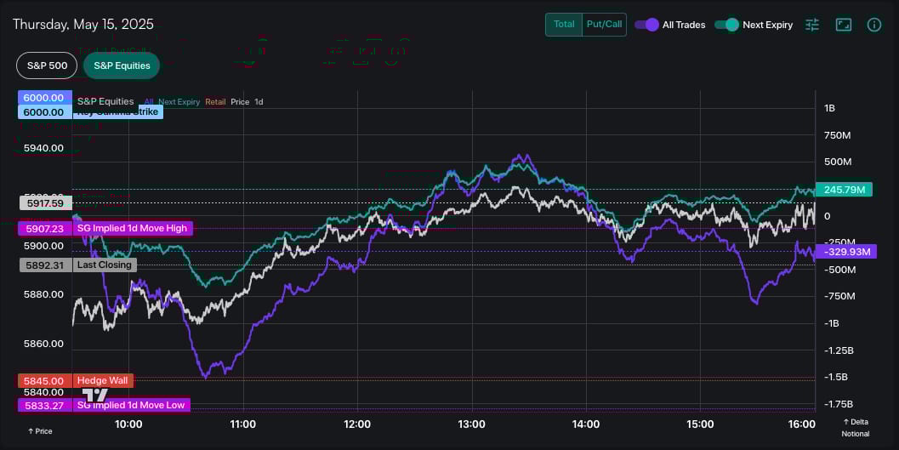899x450 pixels.
Task: Click the 5845.00 price tag
Action: click(45, 380)
